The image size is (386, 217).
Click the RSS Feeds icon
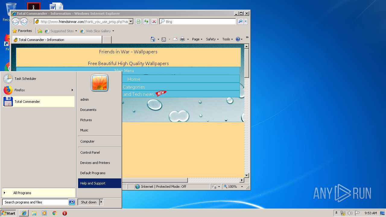[x=164, y=39]
